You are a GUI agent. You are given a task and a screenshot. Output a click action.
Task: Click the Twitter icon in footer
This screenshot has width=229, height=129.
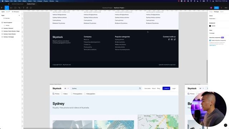pyautogui.click(x=175, y=39)
